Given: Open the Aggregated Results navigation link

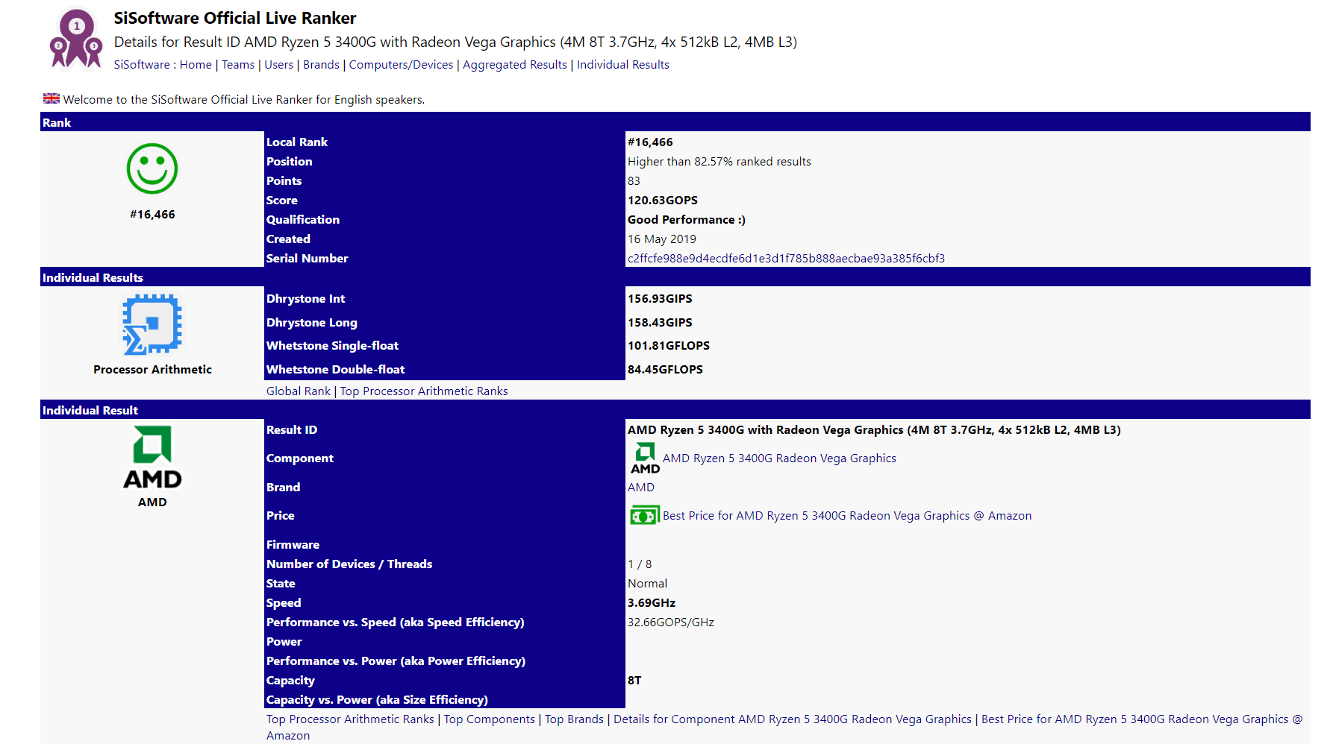Looking at the screenshot, I should [515, 65].
